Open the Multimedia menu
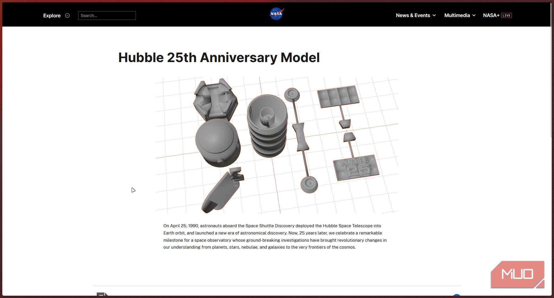 pos(457,15)
